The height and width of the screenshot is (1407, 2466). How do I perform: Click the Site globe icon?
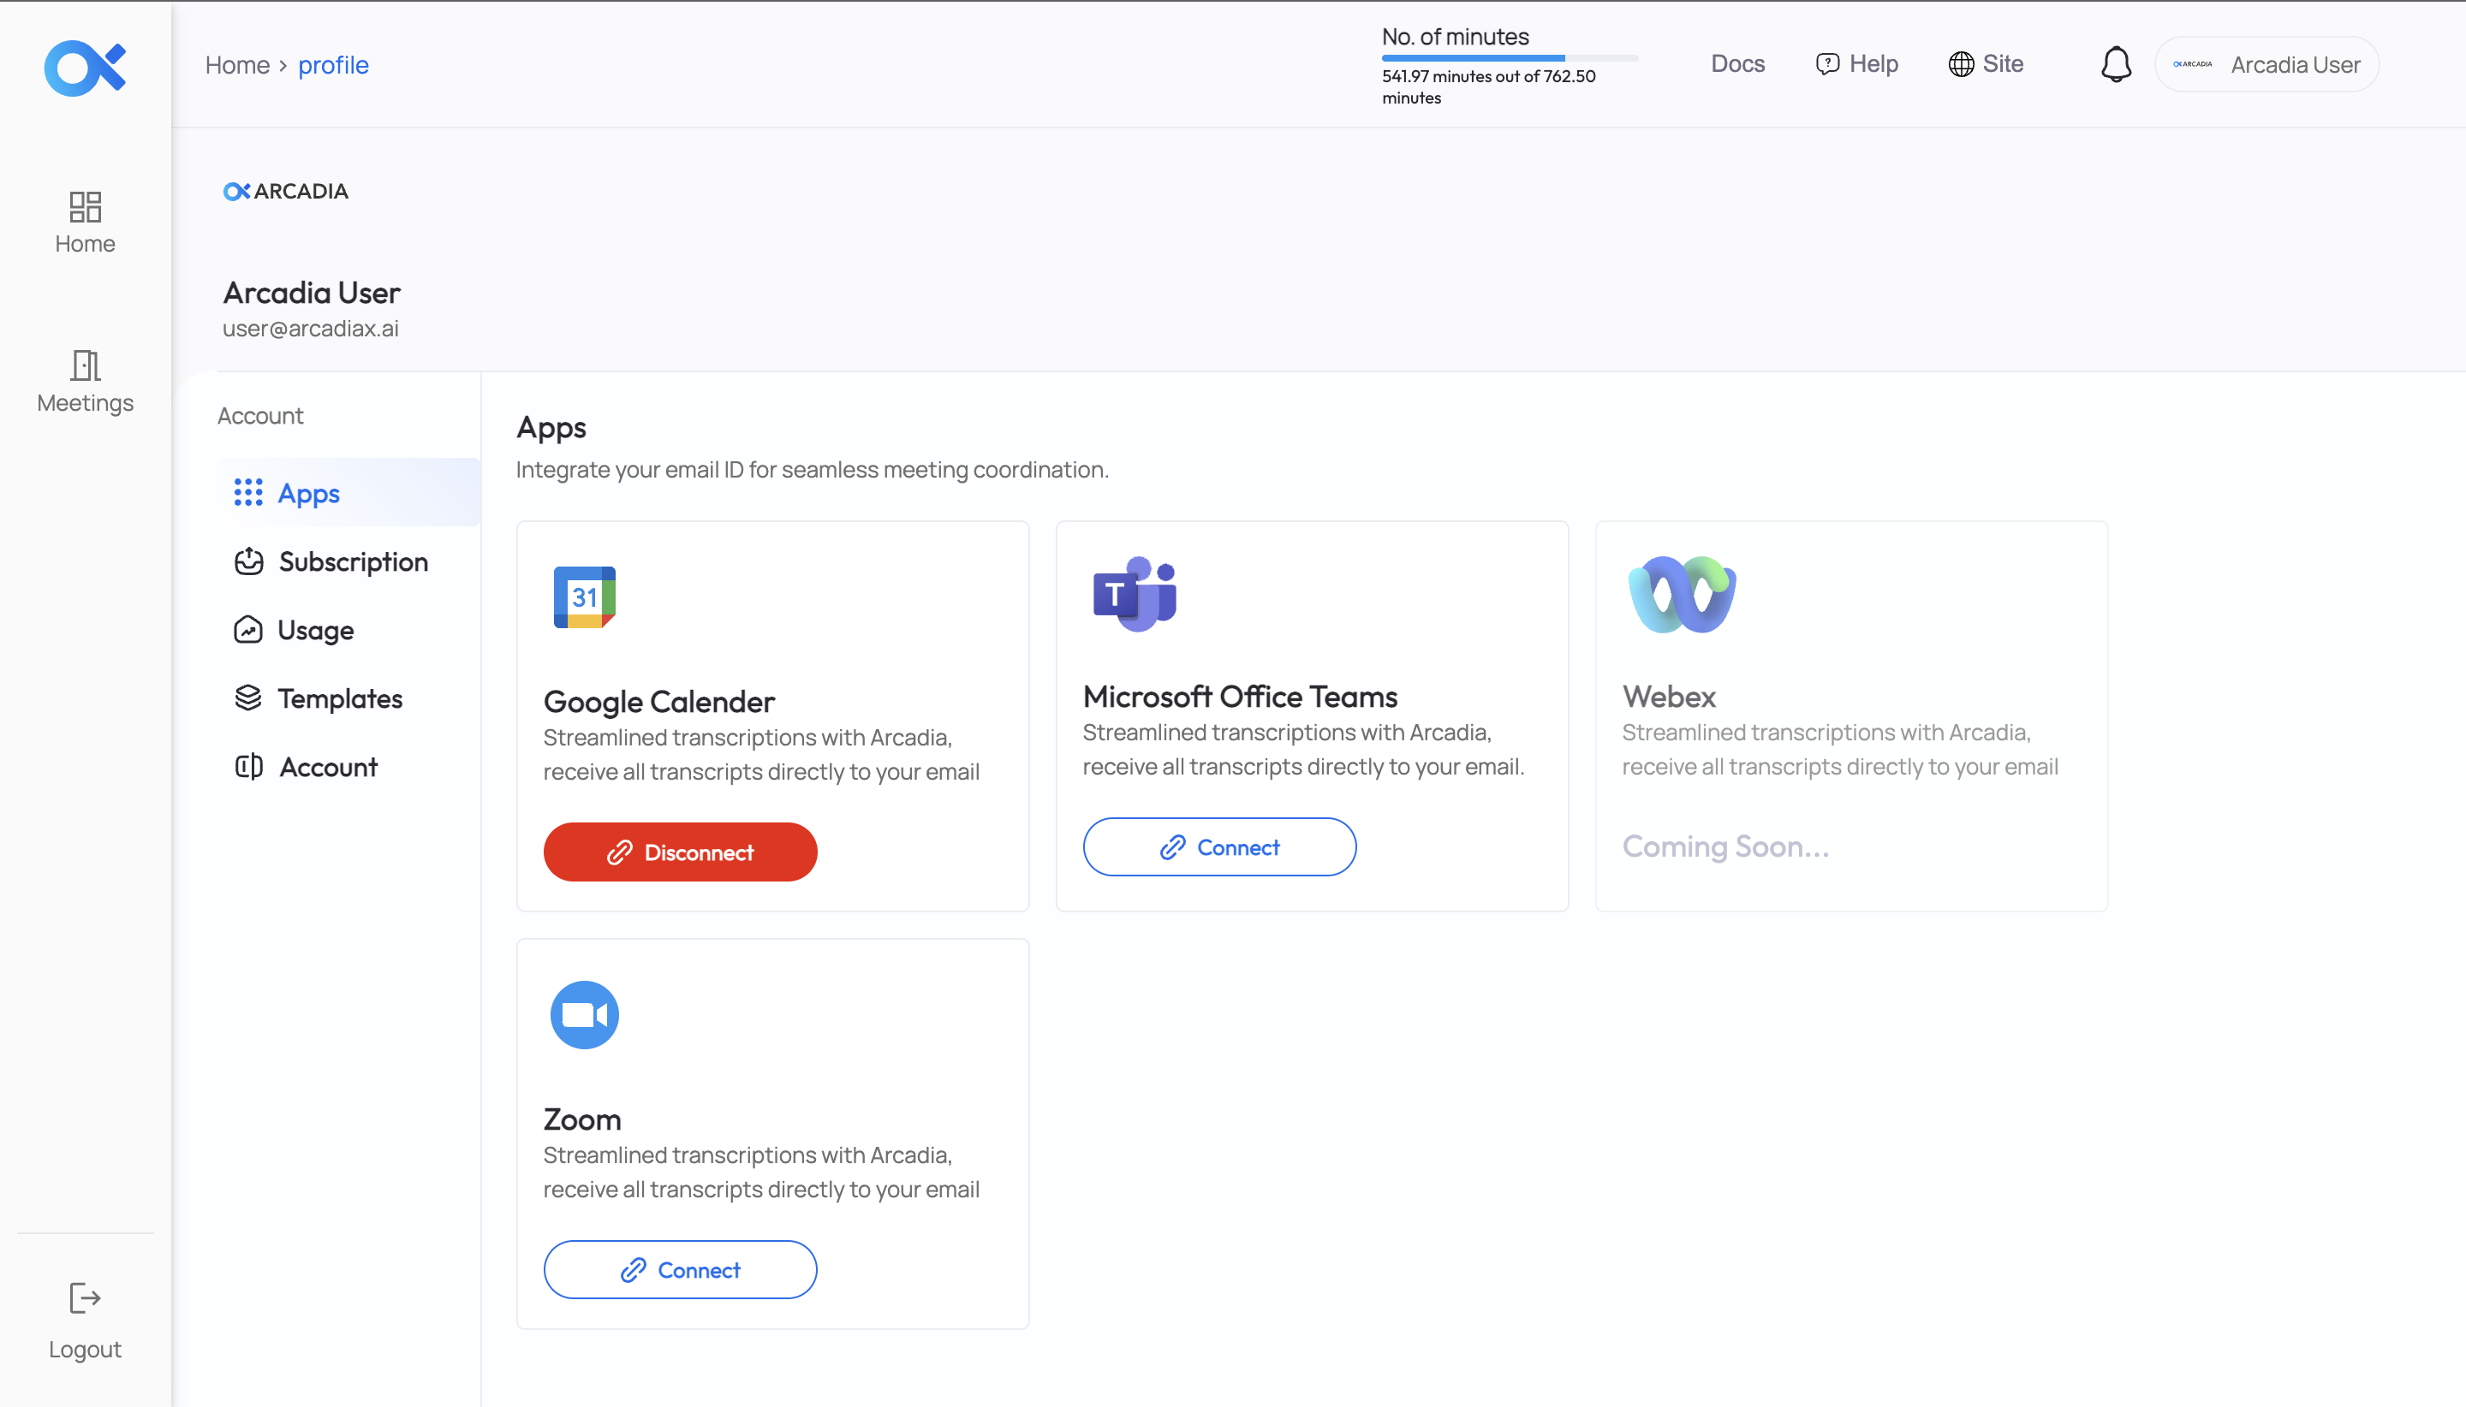coord(1961,64)
